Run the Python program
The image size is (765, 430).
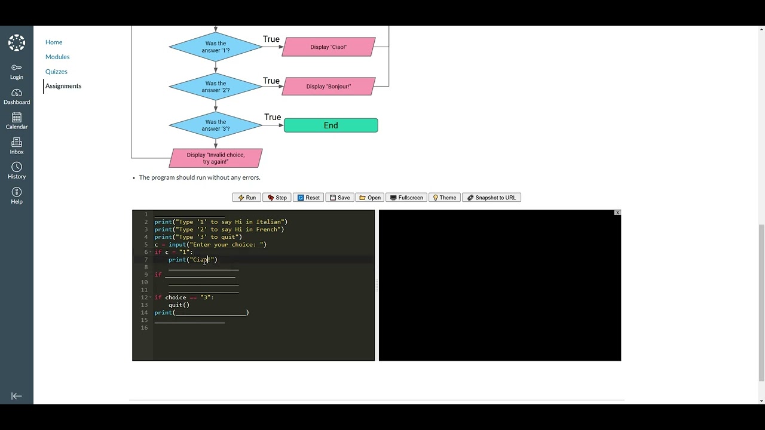(x=247, y=198)
